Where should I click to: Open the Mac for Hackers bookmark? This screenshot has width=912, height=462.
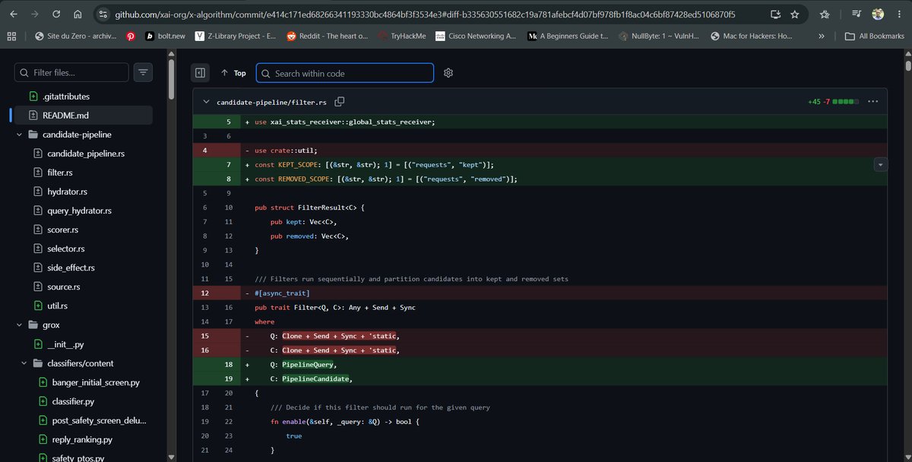pyautogui.click(x=752, y=36)
